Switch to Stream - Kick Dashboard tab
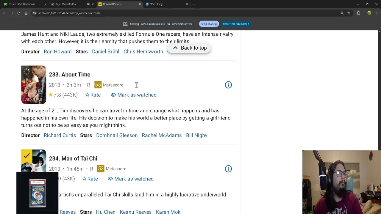This screenshot has height=214, width=381. (x=24, y=4)
